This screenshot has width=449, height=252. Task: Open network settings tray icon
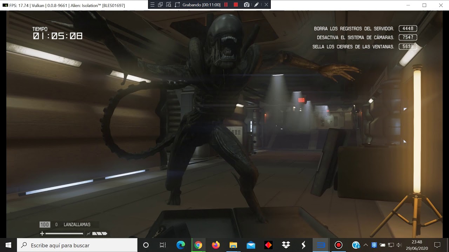[391, 245]
